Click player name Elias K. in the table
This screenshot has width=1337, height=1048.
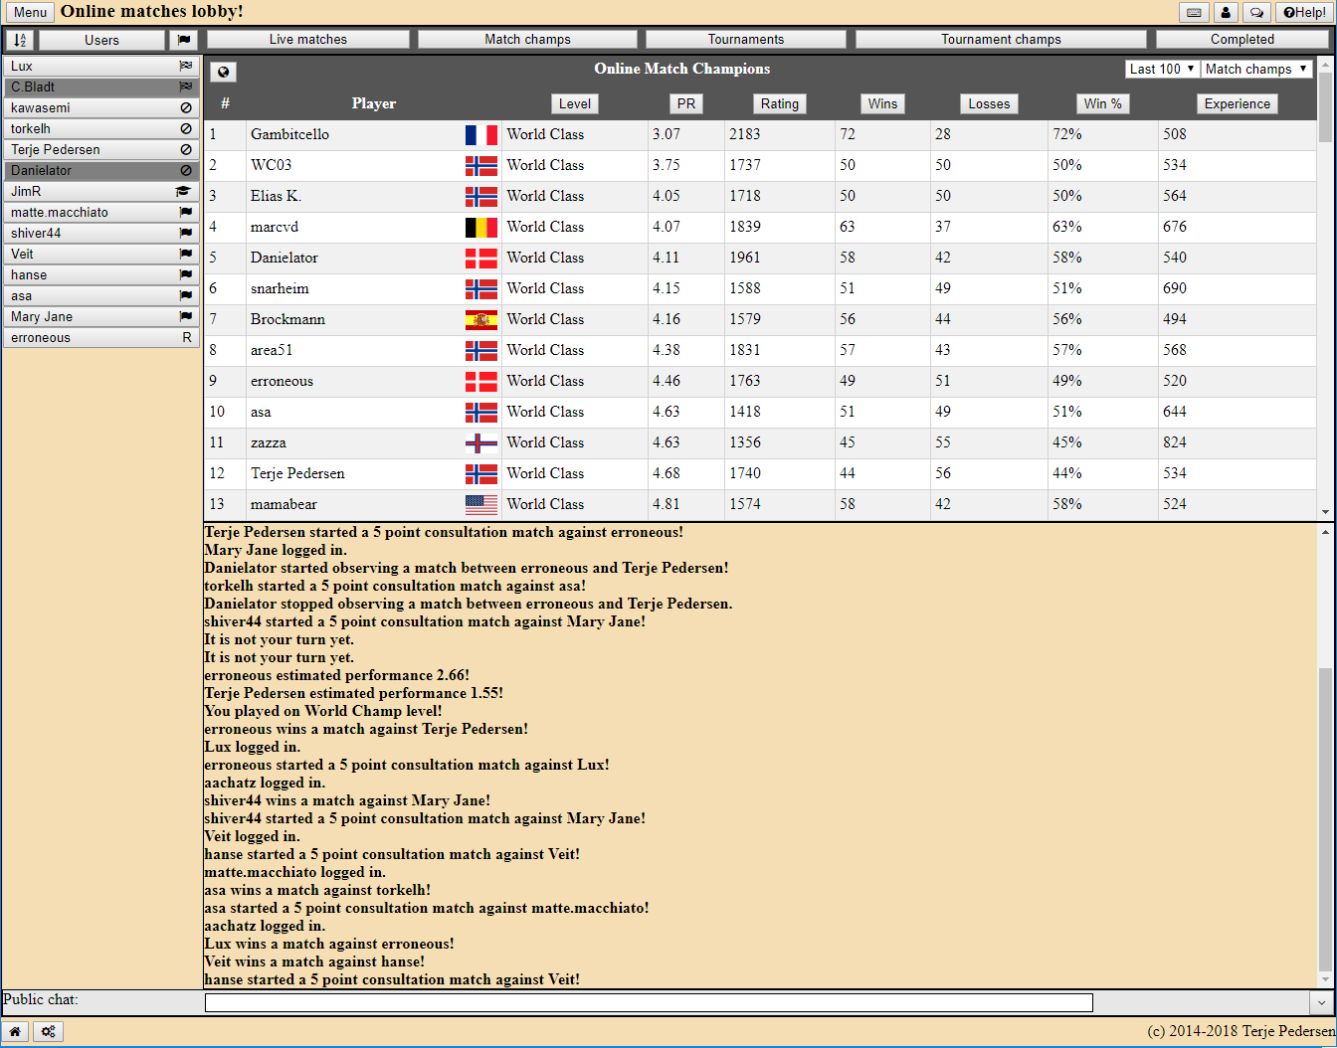coord(276,196)
